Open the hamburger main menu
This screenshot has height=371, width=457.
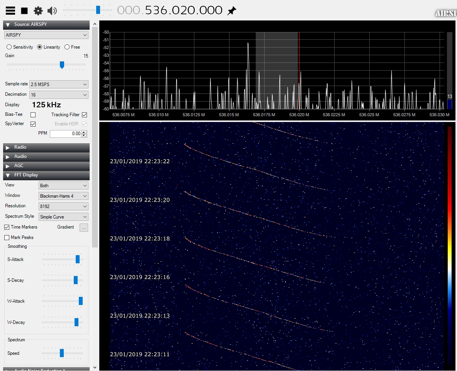[10, 11]
